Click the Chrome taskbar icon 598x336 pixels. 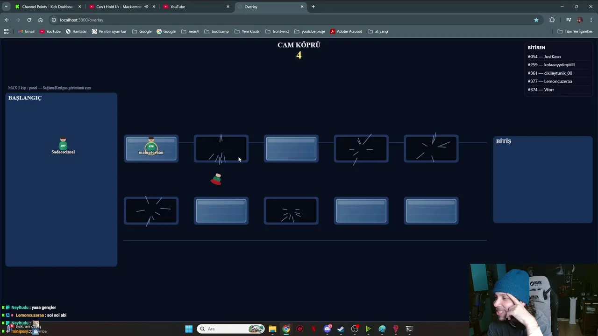(286, 329)
